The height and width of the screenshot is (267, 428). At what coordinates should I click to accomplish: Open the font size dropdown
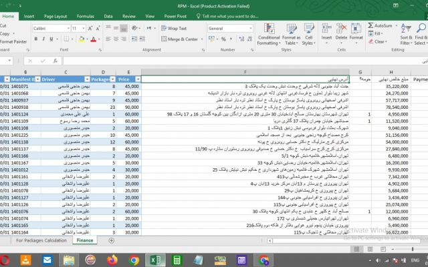click(83, 28)
